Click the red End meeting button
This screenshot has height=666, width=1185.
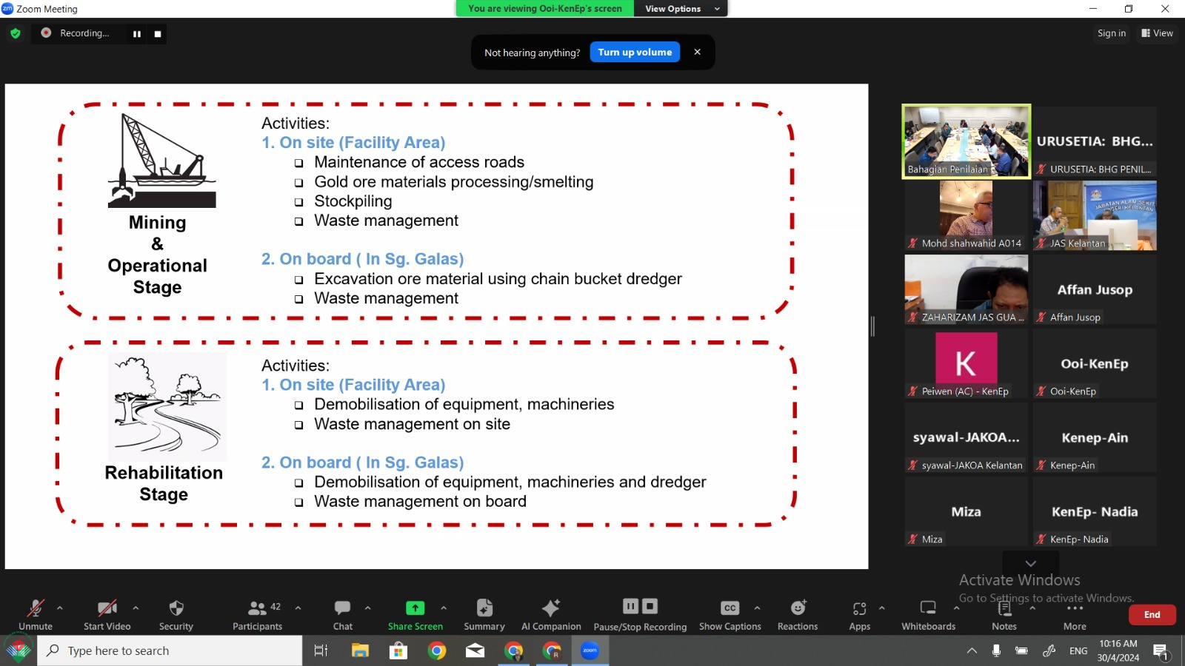pyautogui.click(x=1152, y=615)
